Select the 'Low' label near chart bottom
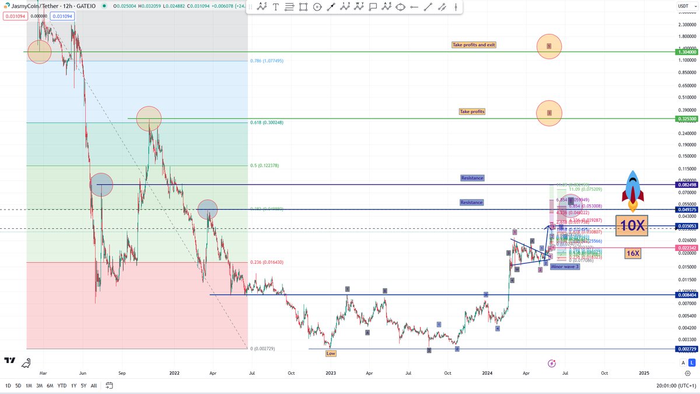This screenshot has height=394, width=700. click(x=331, y=353)
